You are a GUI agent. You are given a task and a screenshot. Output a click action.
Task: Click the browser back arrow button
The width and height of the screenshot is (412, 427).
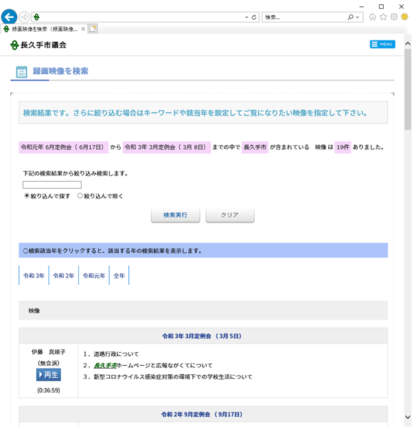10,17
